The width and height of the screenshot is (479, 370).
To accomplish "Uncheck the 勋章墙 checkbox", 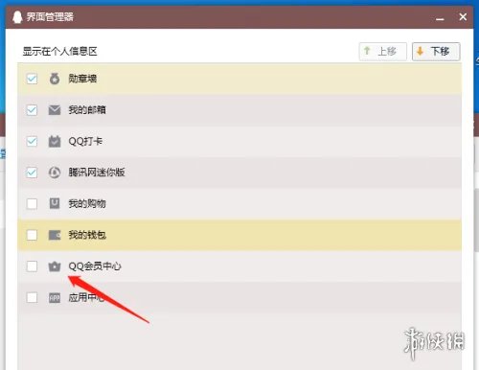I will pos(32,79).
